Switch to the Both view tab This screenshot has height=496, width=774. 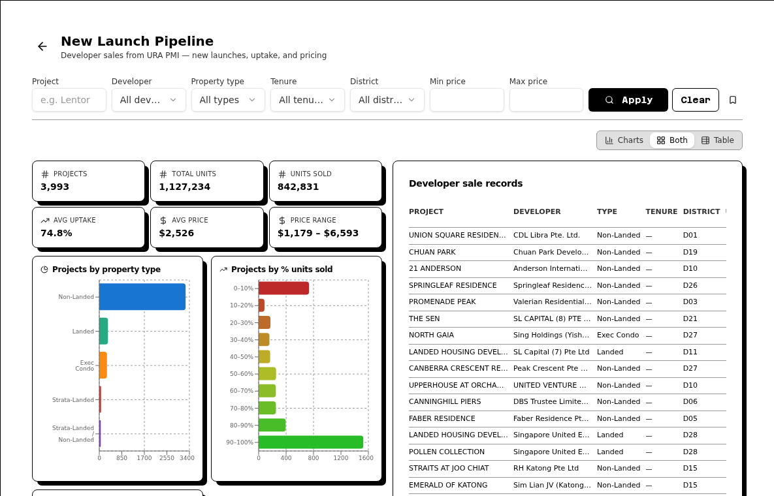tap(672, 140)
